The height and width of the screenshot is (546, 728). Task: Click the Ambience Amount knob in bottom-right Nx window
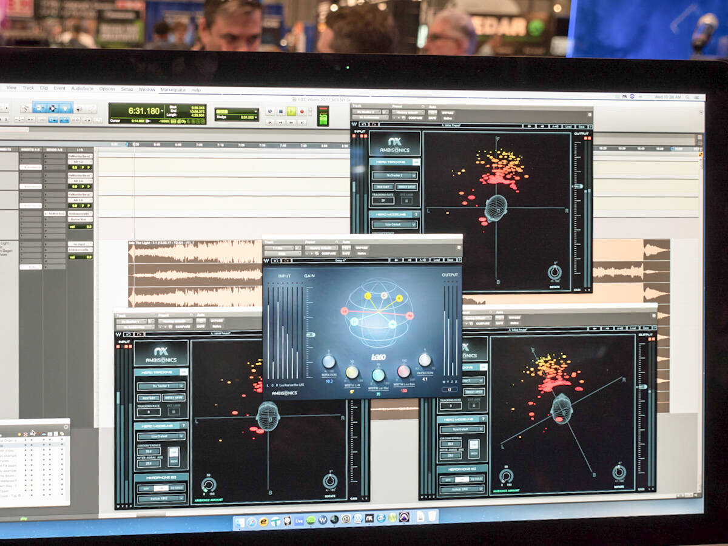point(506,476)
